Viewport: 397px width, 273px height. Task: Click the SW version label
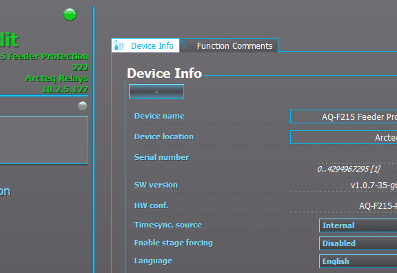coord(156,185)
